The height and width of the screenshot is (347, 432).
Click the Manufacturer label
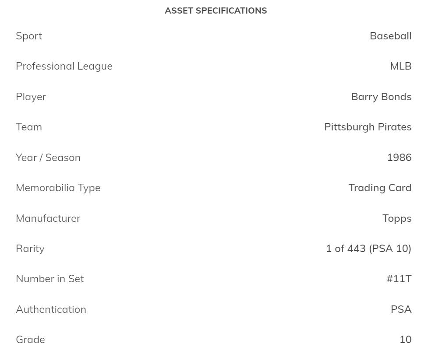coord(48,218)
